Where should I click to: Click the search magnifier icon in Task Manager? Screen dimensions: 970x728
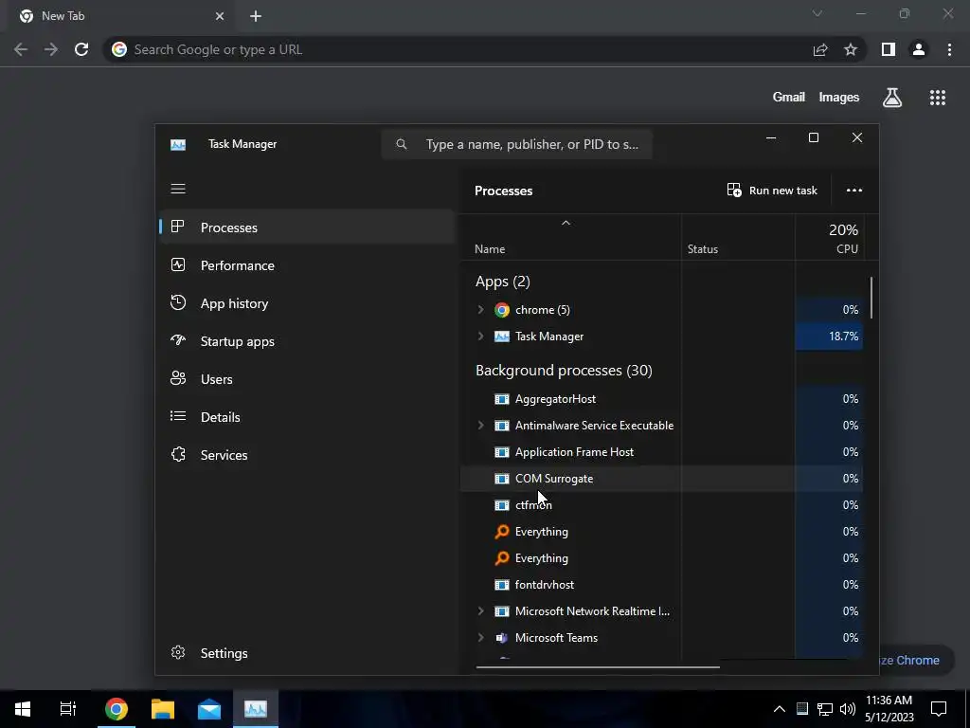402,144
